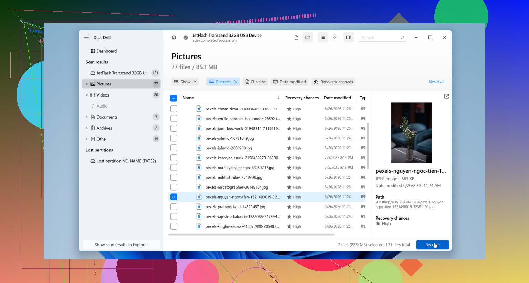Check the box for pexels-kateryna-tsurik file
The width and height of the screenshot is (529, 283).
pyautogui.click(x=174, y=158)
